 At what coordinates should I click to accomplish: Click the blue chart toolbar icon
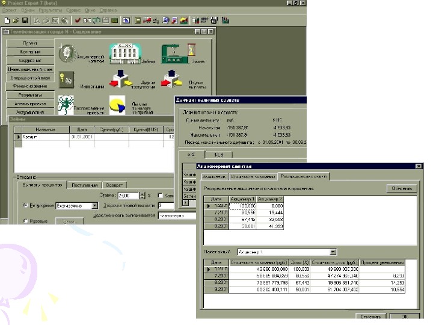[126, 20]
